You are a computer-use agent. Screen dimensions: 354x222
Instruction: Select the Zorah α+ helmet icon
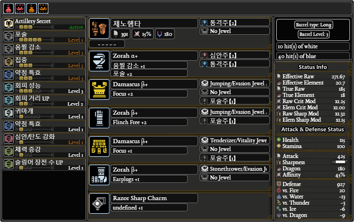tap(99, 61)
